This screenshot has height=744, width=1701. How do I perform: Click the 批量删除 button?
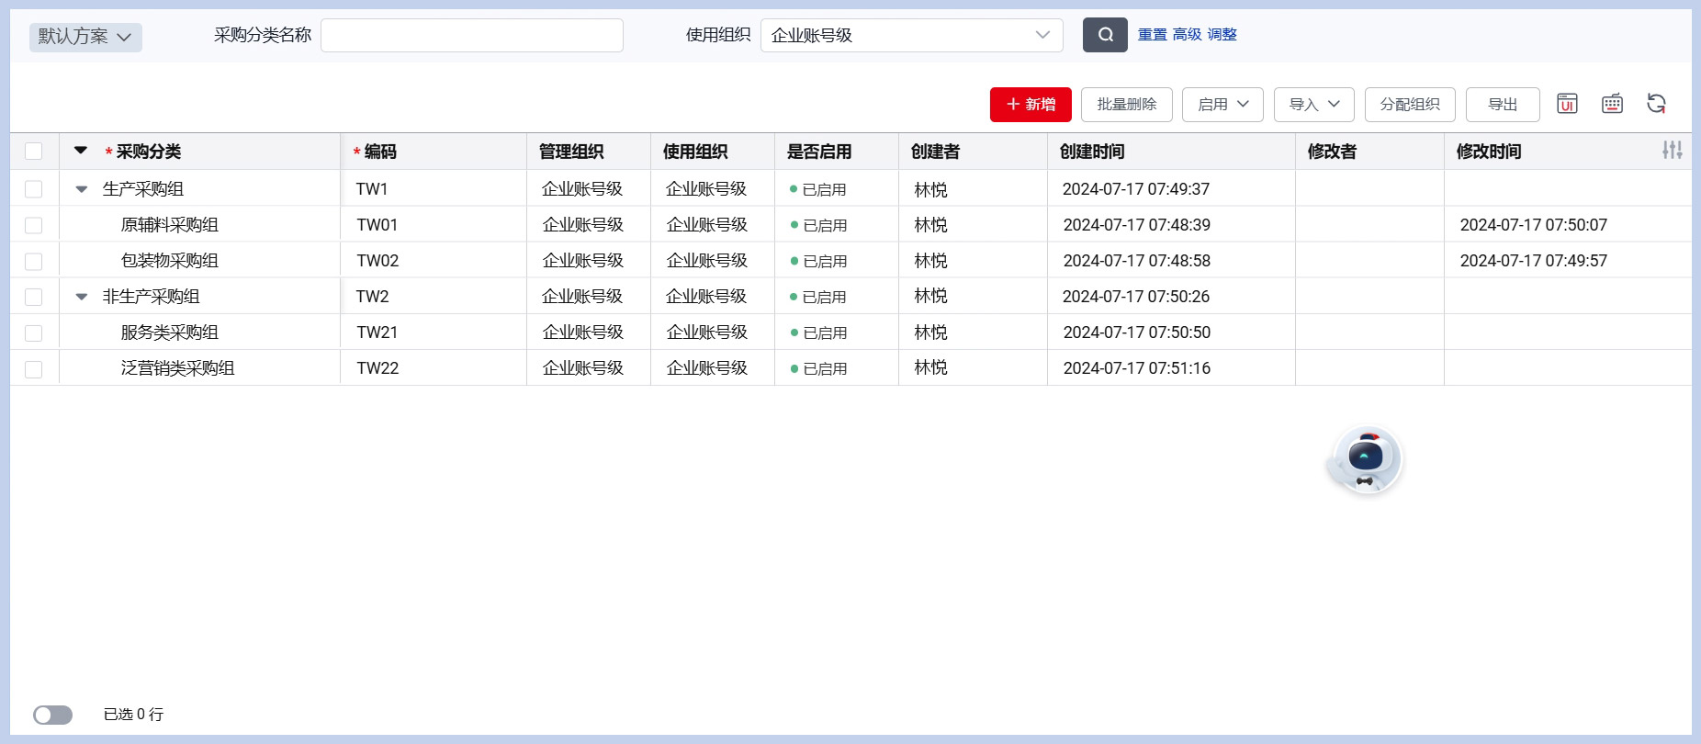pos(1127,105)
